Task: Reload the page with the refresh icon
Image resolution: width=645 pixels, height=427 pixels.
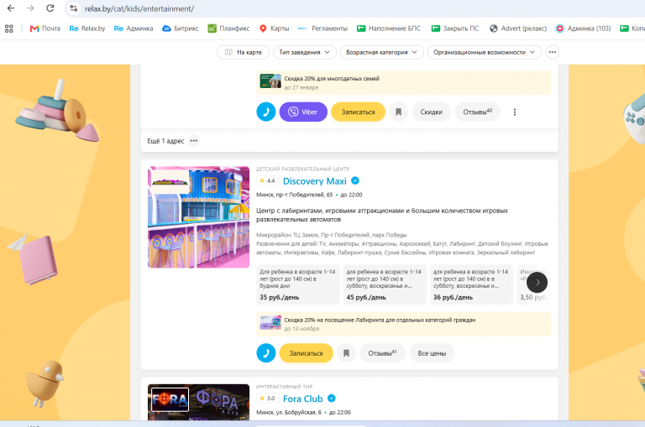Action: (x=50, y=8)
